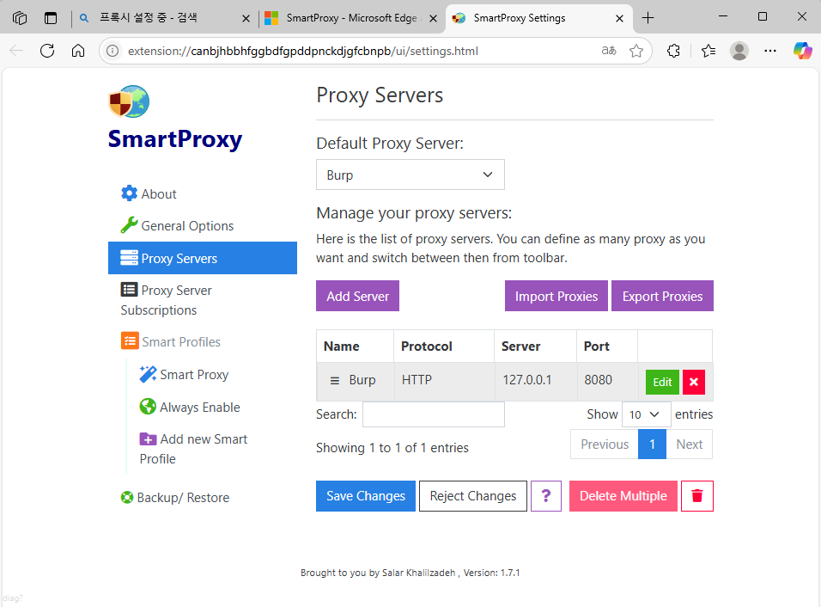
Task: Click the red trash can button
Action: pyautogui.click(x=697, y=496)
